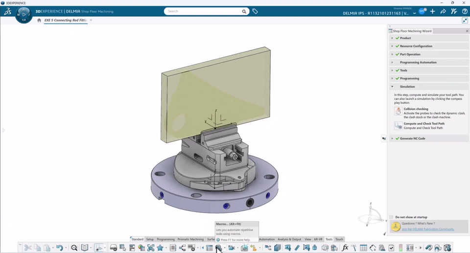Collapse the bottom action bar with left chevron
Image resolution: width=470 pixels, height=253 pixels.
coord(20,245)
